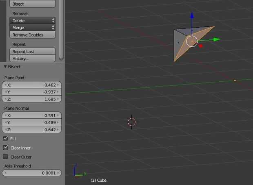Click the 3D cursor in the viewport
Viewport: 253px width, 185px height.
131,122
